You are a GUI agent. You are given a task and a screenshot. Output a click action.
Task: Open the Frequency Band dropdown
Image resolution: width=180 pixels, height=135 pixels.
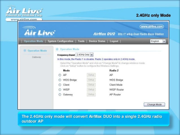[x=84, y=55]
